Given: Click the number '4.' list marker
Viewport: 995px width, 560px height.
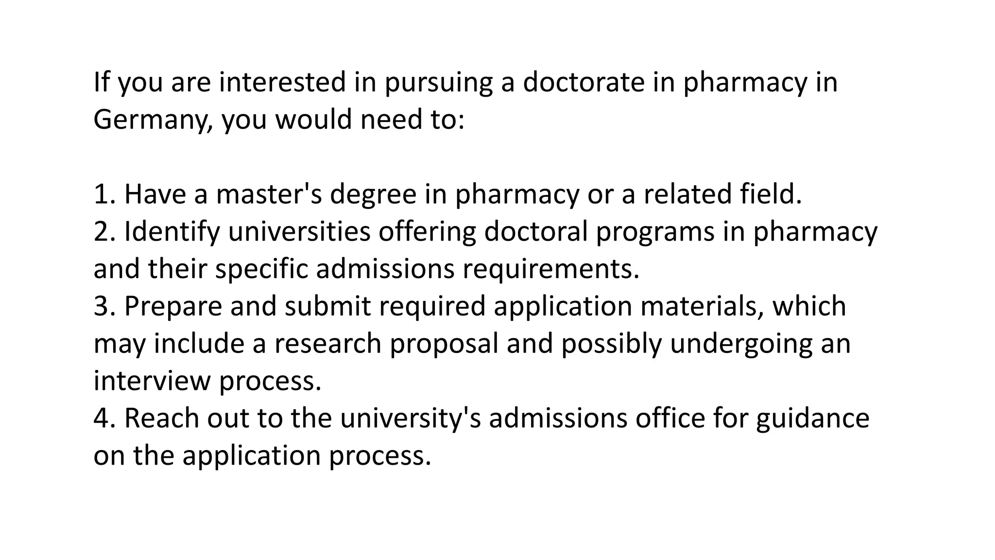Looking at the screenshot, I should [104, 418].
